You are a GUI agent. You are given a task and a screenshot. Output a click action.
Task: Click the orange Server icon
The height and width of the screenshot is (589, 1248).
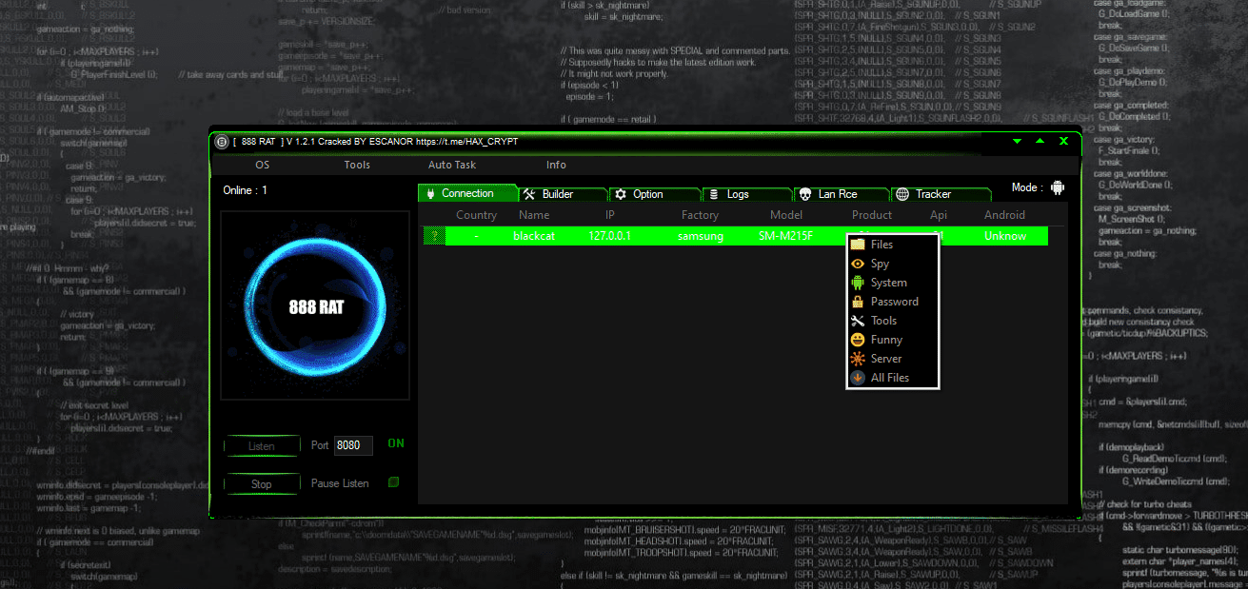point(858,359)
